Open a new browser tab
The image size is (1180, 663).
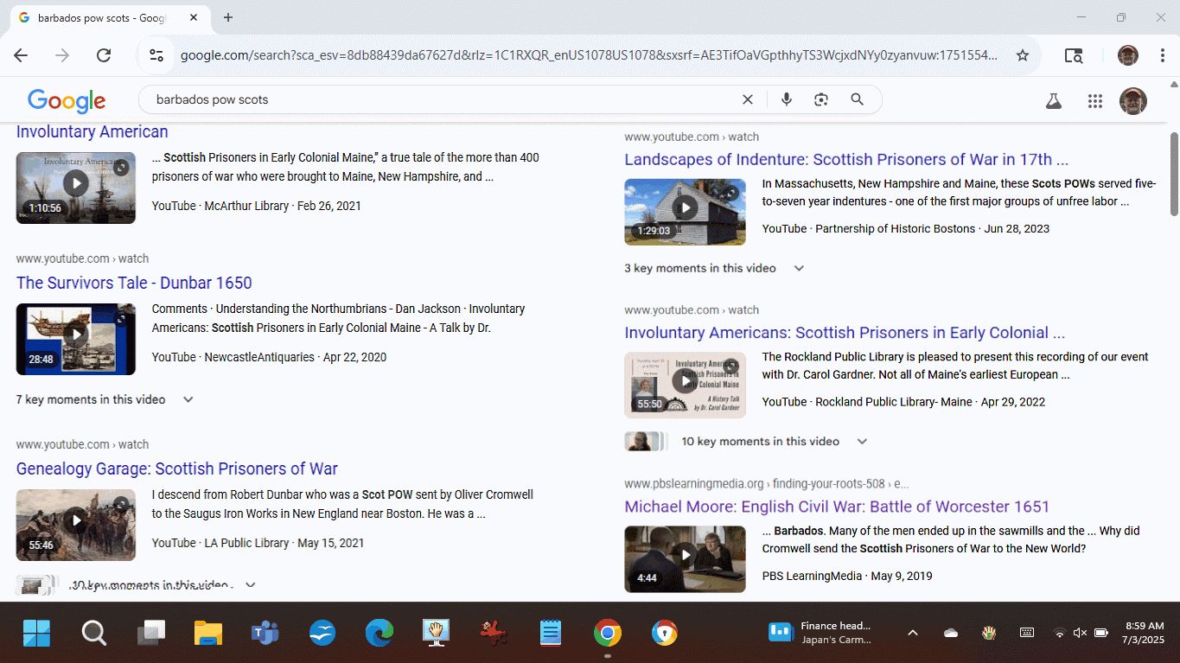(228, 17)
